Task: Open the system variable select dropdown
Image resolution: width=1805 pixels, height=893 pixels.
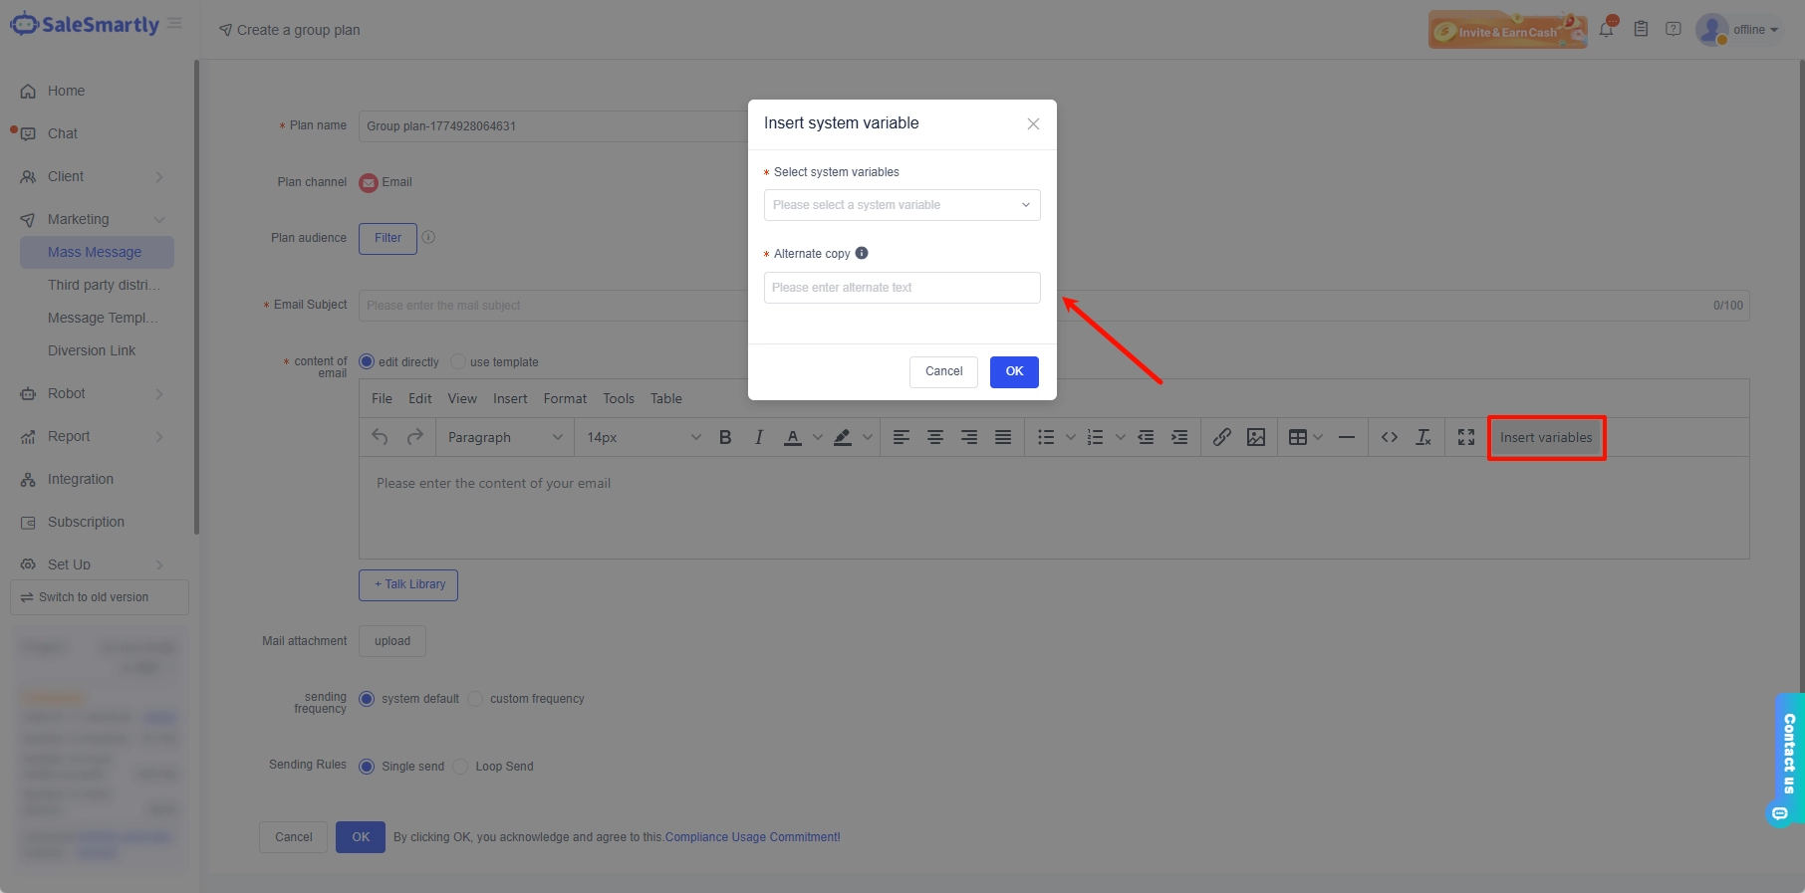Action: click(902, 205)
